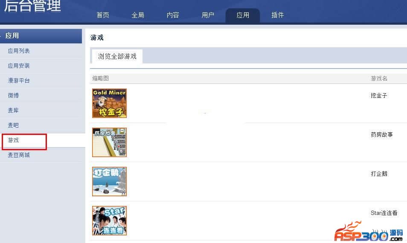Image resolution: width=407 pixels, height=243 pixels.
Task: Open the 插件 navigation tab
Action: [277, 15]
